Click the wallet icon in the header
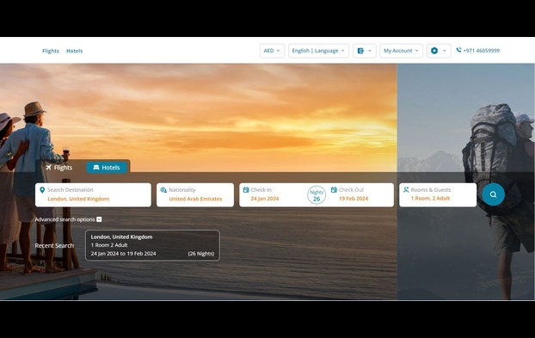 tap(360, 51)
